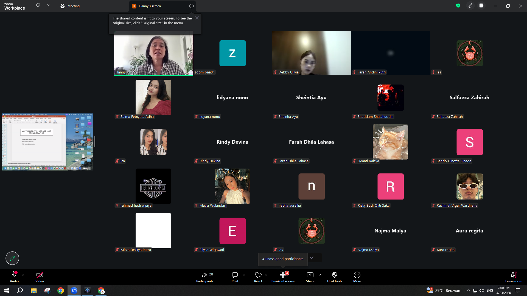This screenshot has width=527, height=296.
Task: Click the large Salfaeza Zahirah name
Action: 469,98
